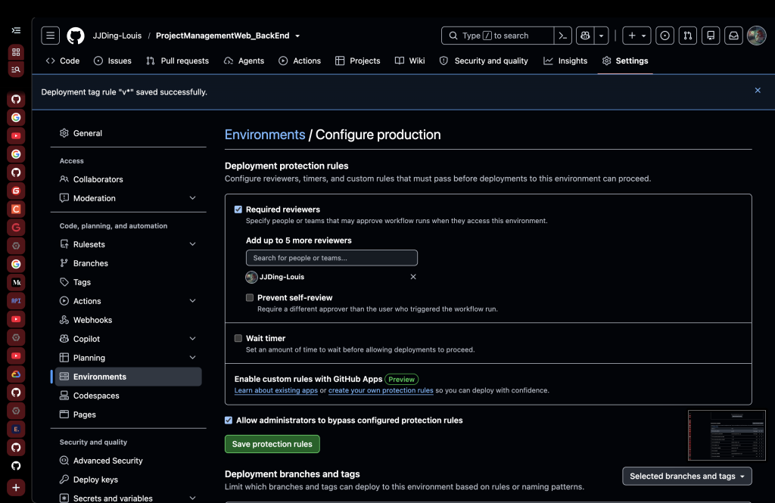Image resolution: width=775 pixels, height=503 pixels.
Task: Open Learn about existing apps link
Action: [275, 390]
